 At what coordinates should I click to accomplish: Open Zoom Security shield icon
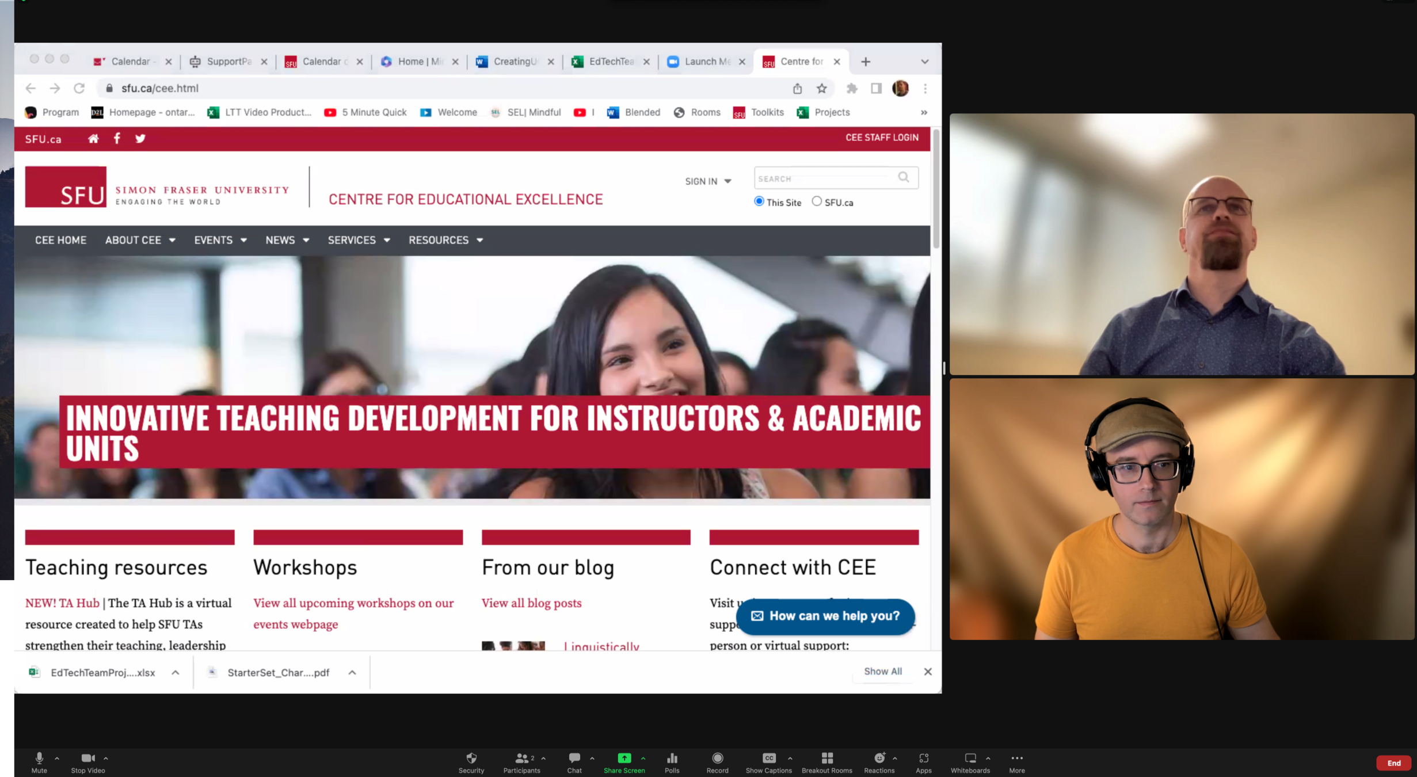471,758
